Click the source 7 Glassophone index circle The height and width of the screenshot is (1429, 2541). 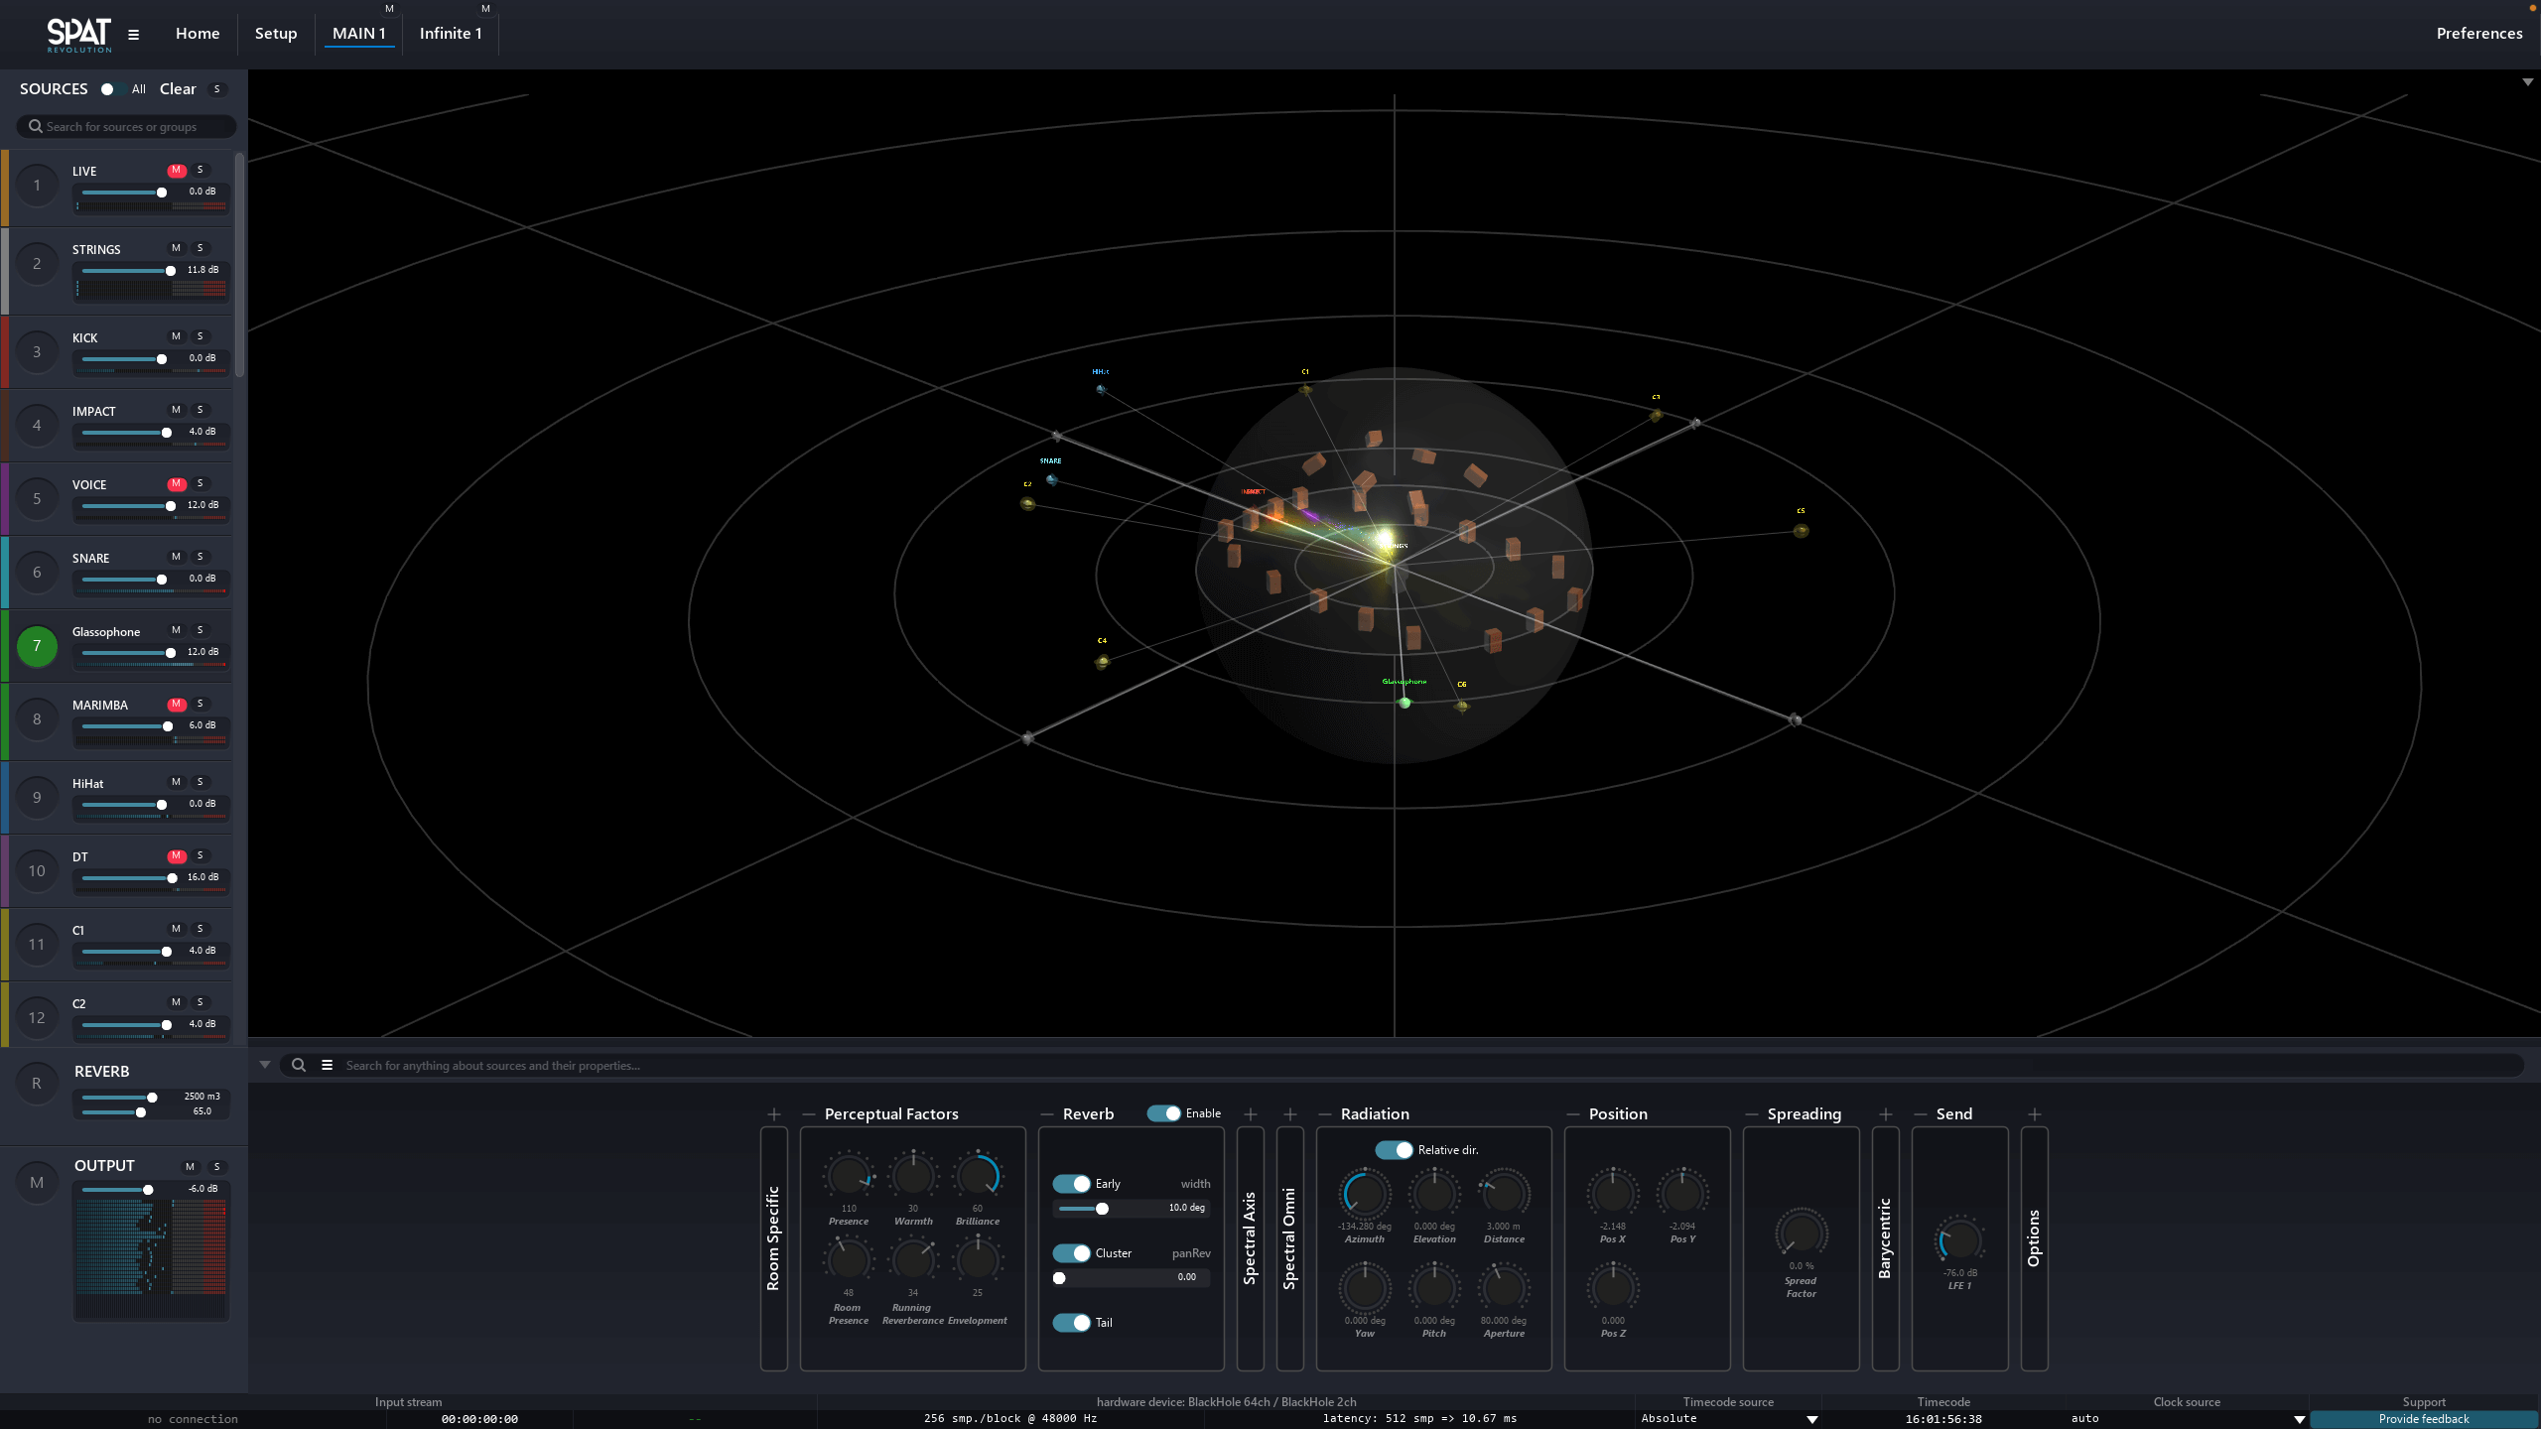pos(37,646)
